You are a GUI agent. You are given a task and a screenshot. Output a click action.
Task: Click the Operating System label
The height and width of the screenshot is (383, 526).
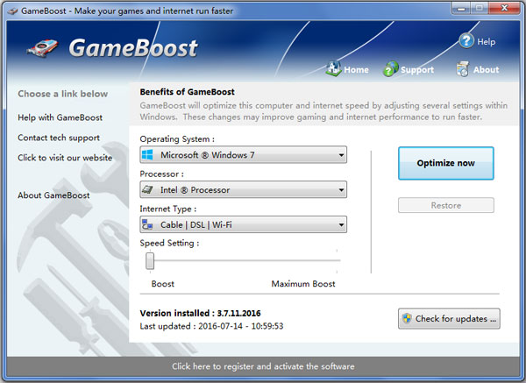177,138
